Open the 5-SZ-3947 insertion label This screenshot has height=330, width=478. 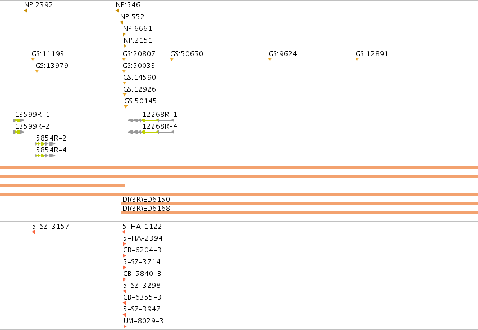(142, 309)
